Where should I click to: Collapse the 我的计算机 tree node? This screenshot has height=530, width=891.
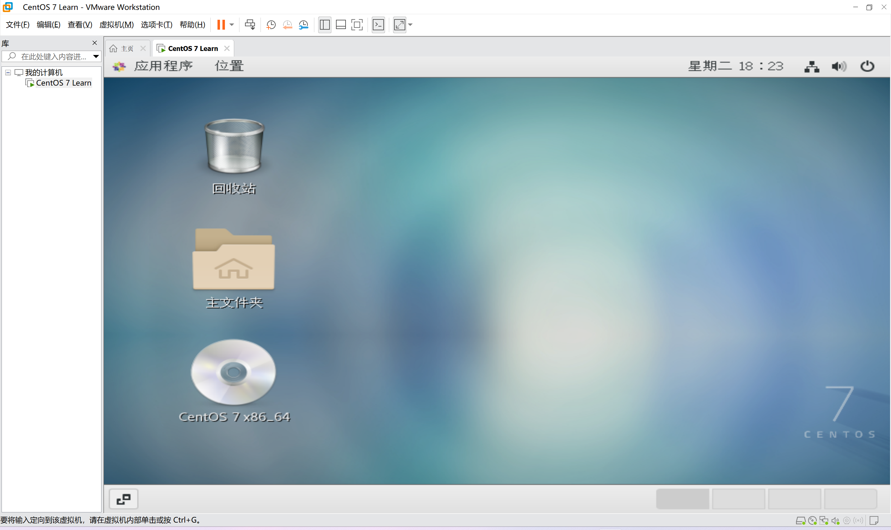point(8,73)
